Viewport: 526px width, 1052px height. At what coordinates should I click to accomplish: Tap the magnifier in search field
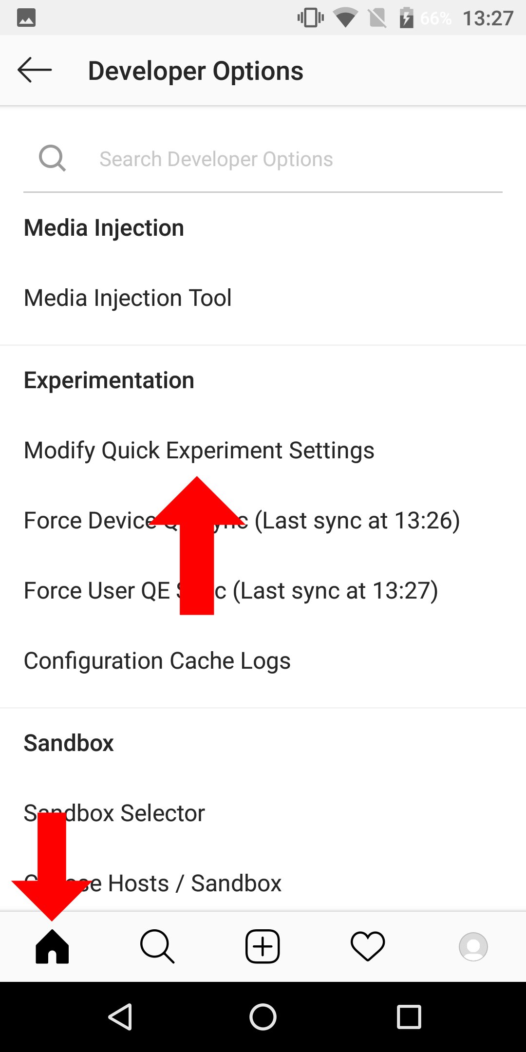[x=52, y=158]
